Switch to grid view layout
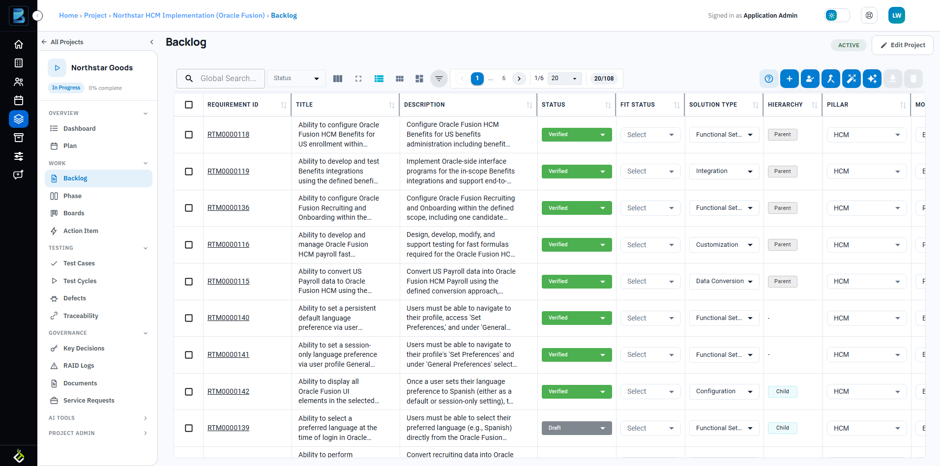 coord(400,79)
